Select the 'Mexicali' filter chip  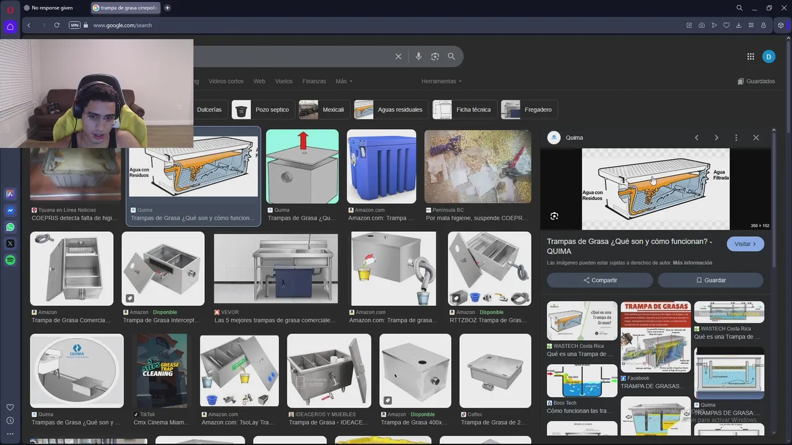point(324,109)
